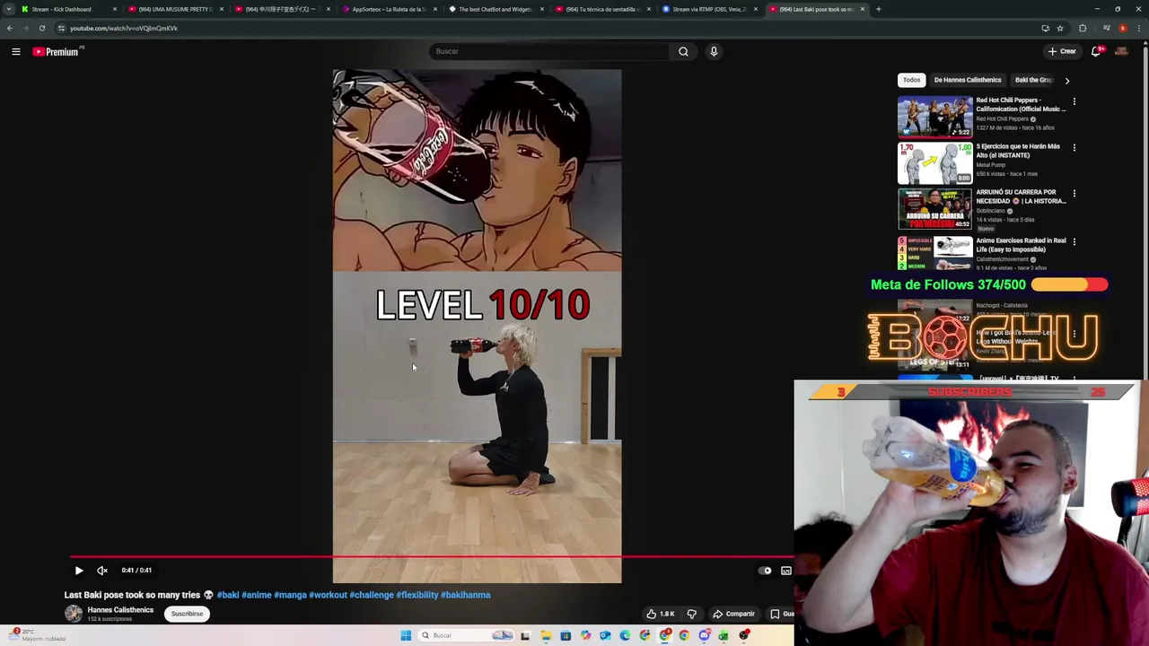Open Red Hot Chili Peppers Californication thumbnail
Viewport: 1149px width, 646px height.
934,117
